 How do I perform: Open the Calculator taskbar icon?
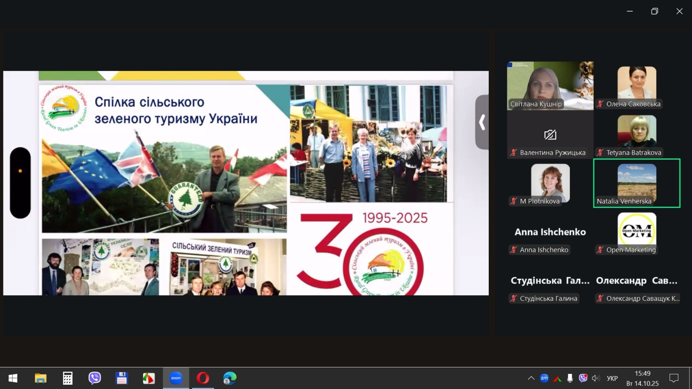[67, 378]
